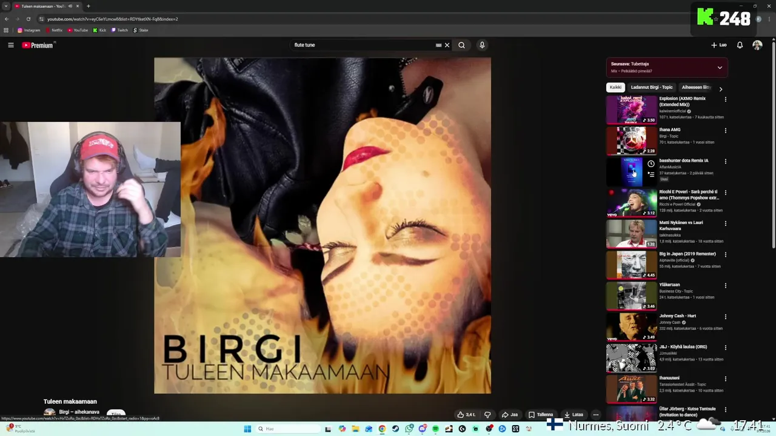Screen dimensions: 776x436
Task: Reload the page in Chrome
Action: [x=28, y=19]
